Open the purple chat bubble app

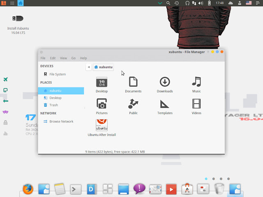tap(139, 189)
